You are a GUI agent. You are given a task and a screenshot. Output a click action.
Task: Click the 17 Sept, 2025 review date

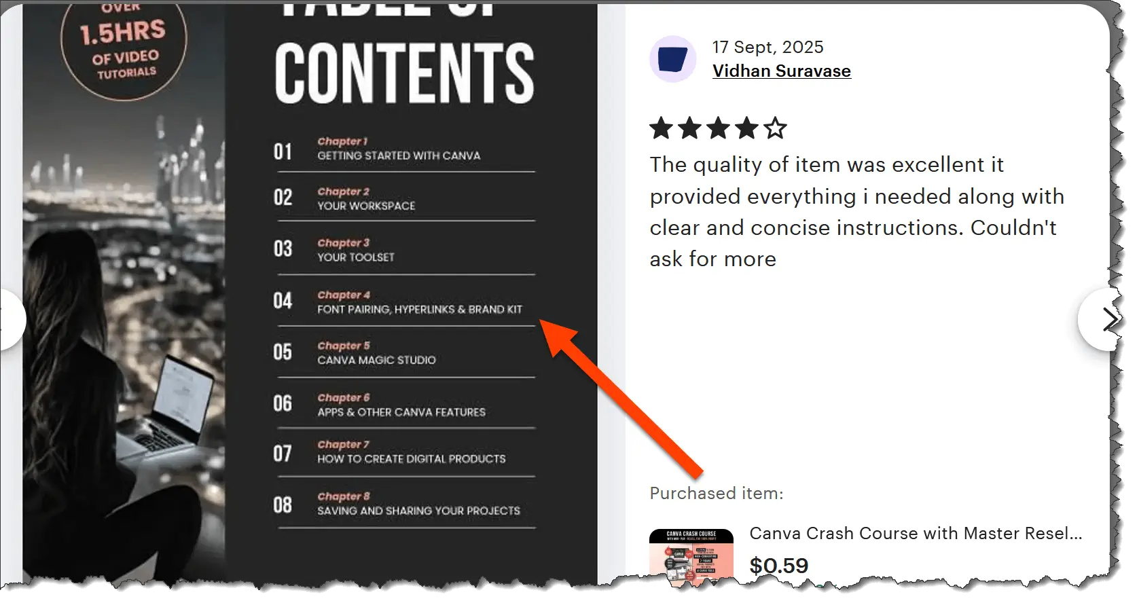click(x=767, y=47)
